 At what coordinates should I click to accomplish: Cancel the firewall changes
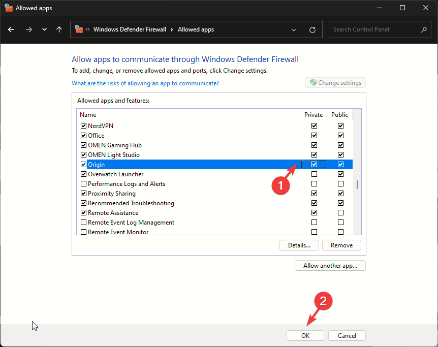point(347,335)
